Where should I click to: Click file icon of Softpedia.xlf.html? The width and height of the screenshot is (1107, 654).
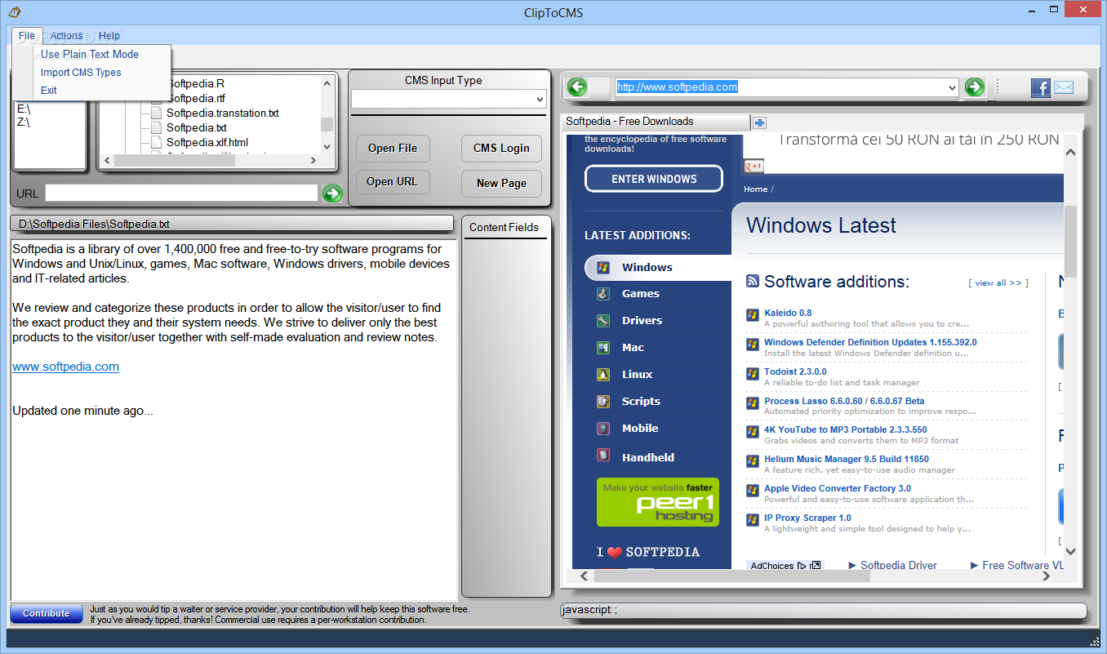pyautogui.click(x=157, y=142)
